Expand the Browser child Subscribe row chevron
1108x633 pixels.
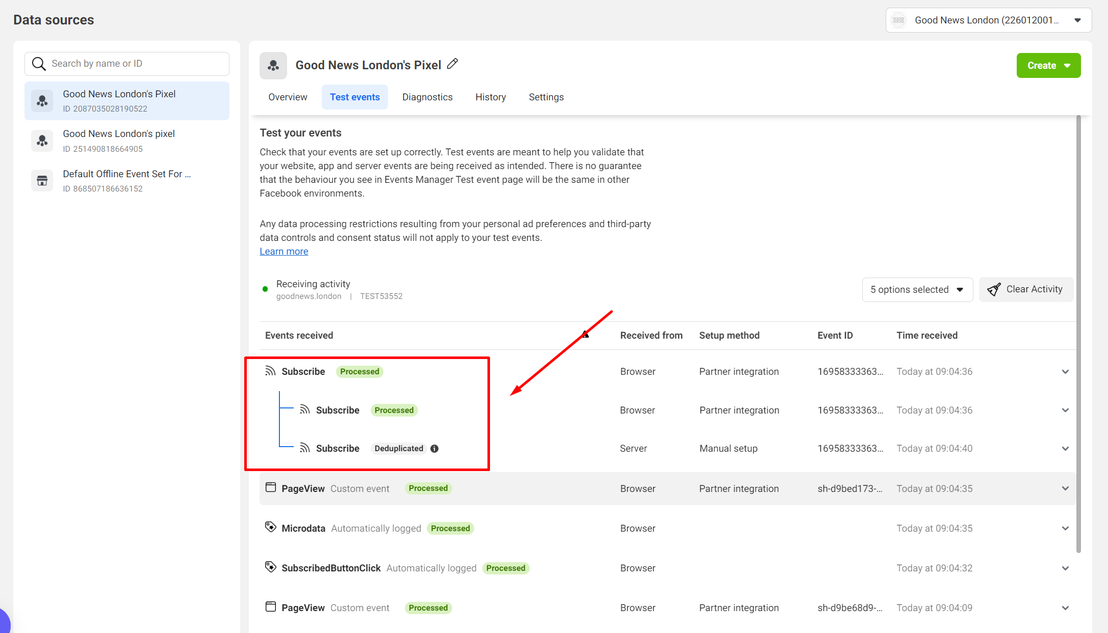(x=1065, y=410)
